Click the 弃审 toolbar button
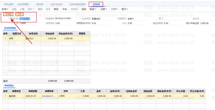The width and height of the screenshot is (215, 110). coord(65,9)
